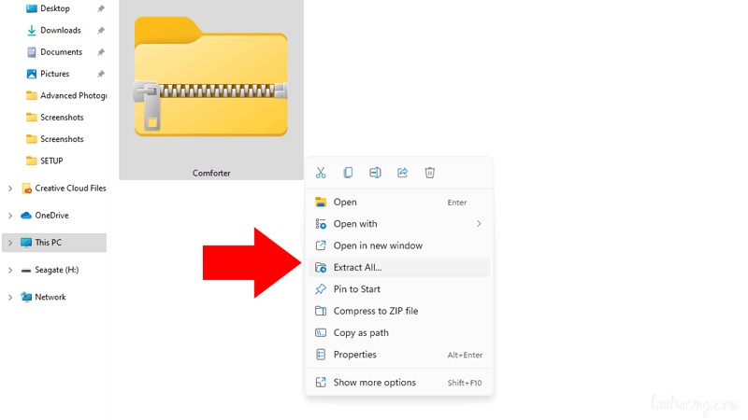
Task: Click the Extract All folder icon
Action: coord(321,268)
